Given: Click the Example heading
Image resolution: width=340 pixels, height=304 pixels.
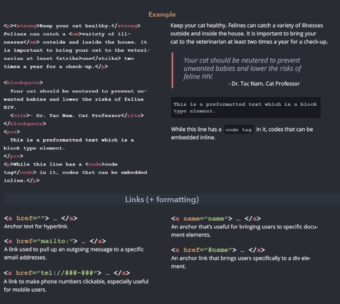Looking at the screenshot, I should 162,14.
